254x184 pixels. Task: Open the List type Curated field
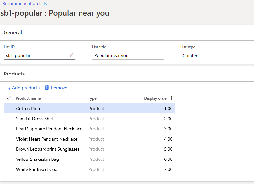point(216,56)
